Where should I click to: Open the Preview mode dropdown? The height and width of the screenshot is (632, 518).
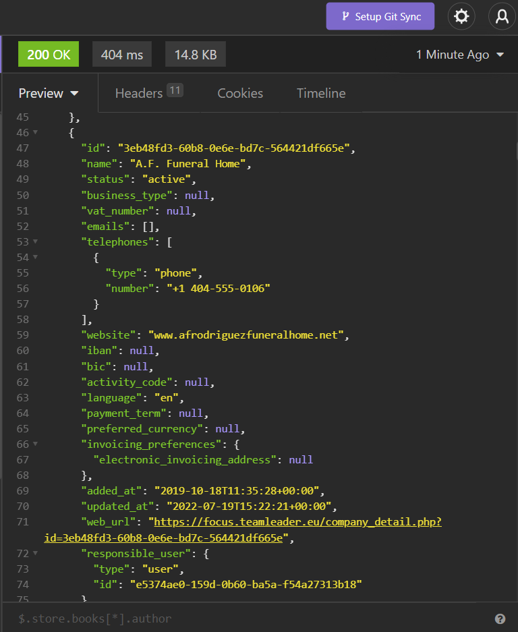tap(49, 93)
